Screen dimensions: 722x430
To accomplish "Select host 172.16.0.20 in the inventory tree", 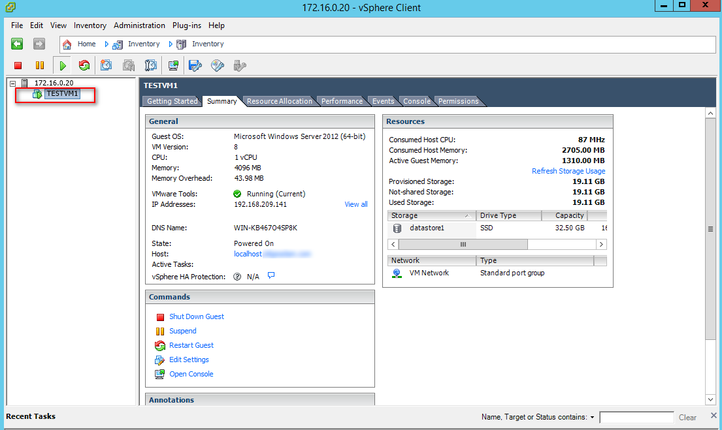I will (54, 83).
